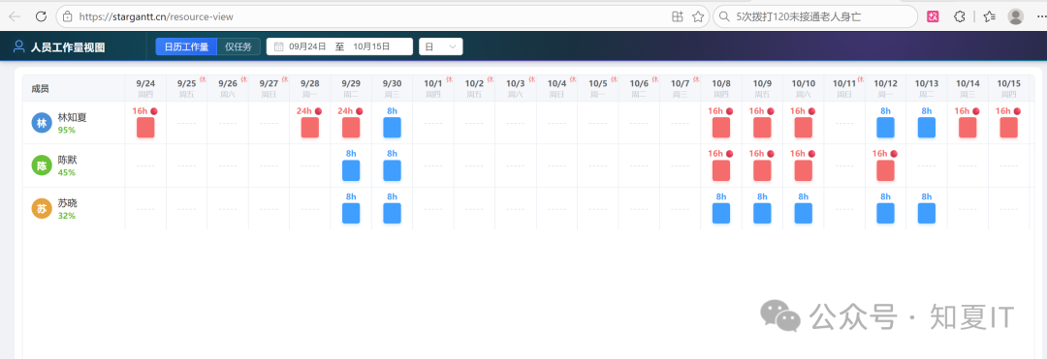The height and width of the screenshot is (359, 1047).
Task: Click the 10/1 holiday date header
Action: click(433, 88)
